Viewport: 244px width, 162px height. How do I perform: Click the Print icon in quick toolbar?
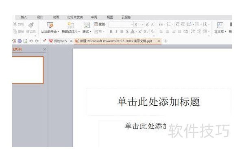(20, 41)
